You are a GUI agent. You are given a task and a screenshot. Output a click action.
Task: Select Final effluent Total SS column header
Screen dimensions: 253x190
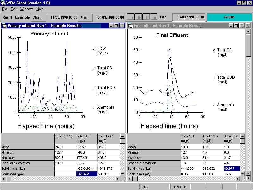tap(191, 139)
